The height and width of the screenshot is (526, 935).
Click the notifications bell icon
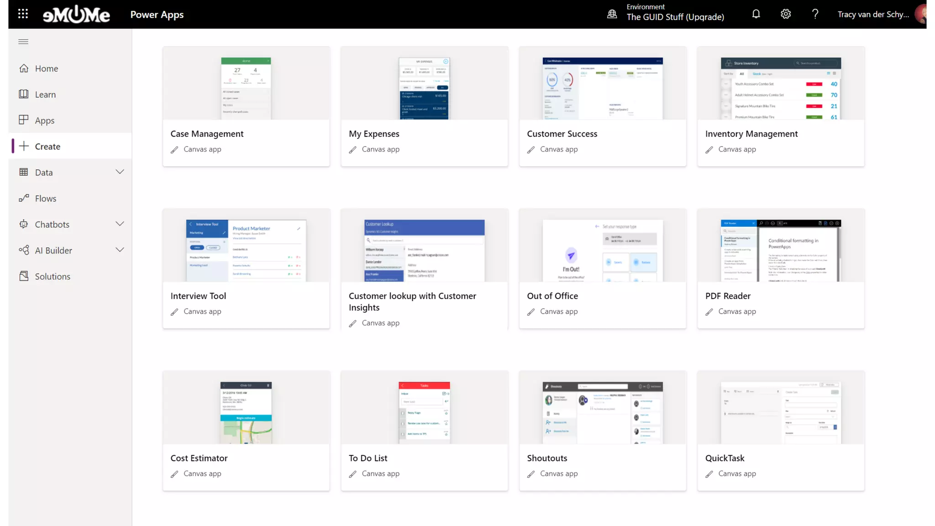click(756, 14)
